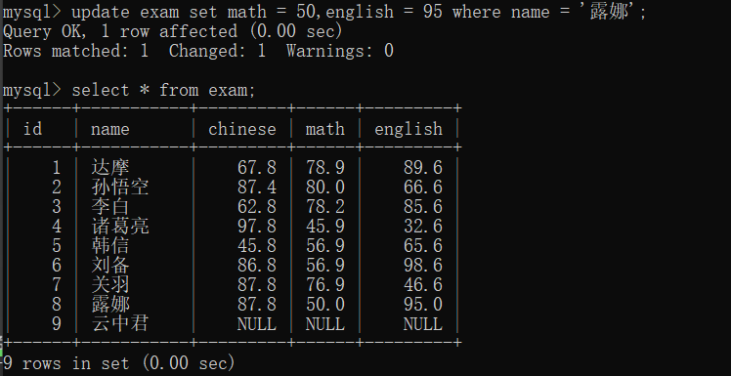Screen dimensions: 731x376
Task: Click id 8 in 露娜's row
Action: pos(57,305)
